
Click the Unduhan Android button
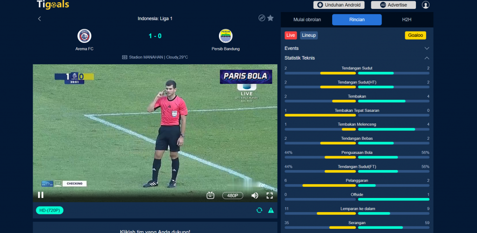pos(339,5)
